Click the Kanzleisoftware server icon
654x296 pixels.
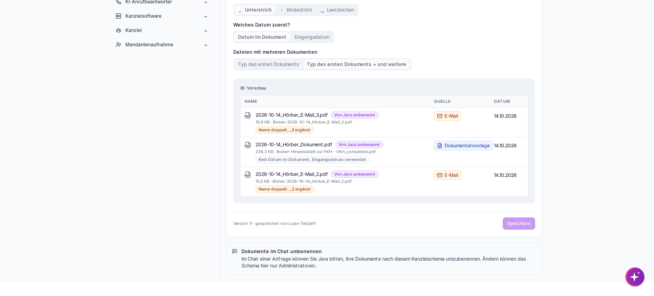pyautogui.click(x=119, y=16)
